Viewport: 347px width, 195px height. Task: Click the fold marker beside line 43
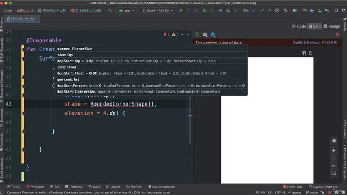(x=23, y=113)
